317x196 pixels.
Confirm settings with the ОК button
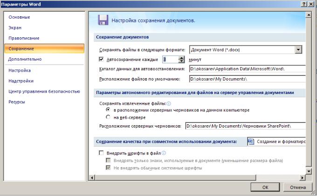tap(265, 187)
